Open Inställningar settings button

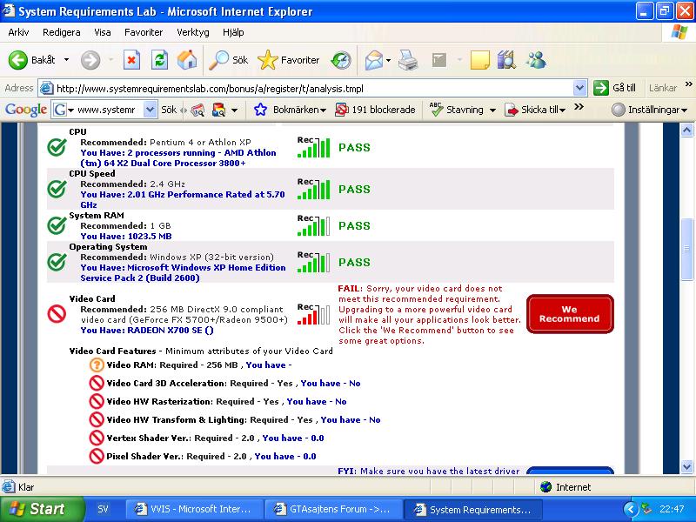[649, 110]
